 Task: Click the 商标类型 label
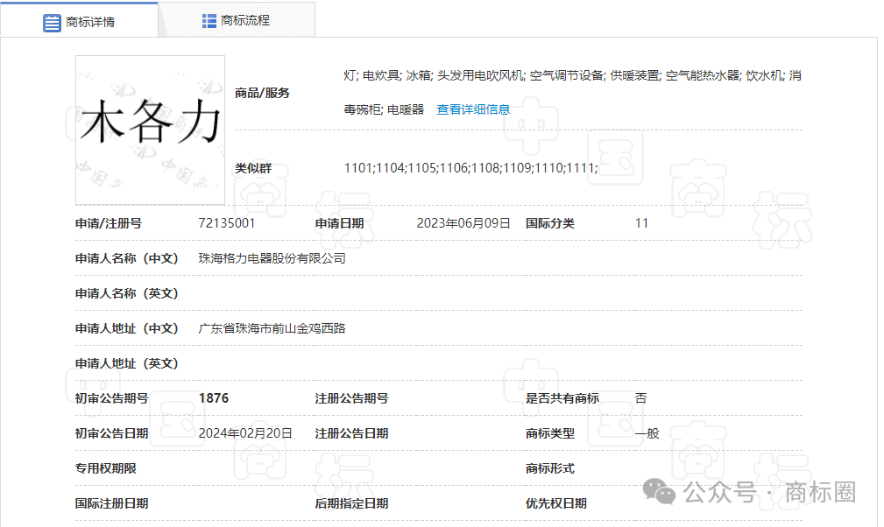(x=549, y=433)
